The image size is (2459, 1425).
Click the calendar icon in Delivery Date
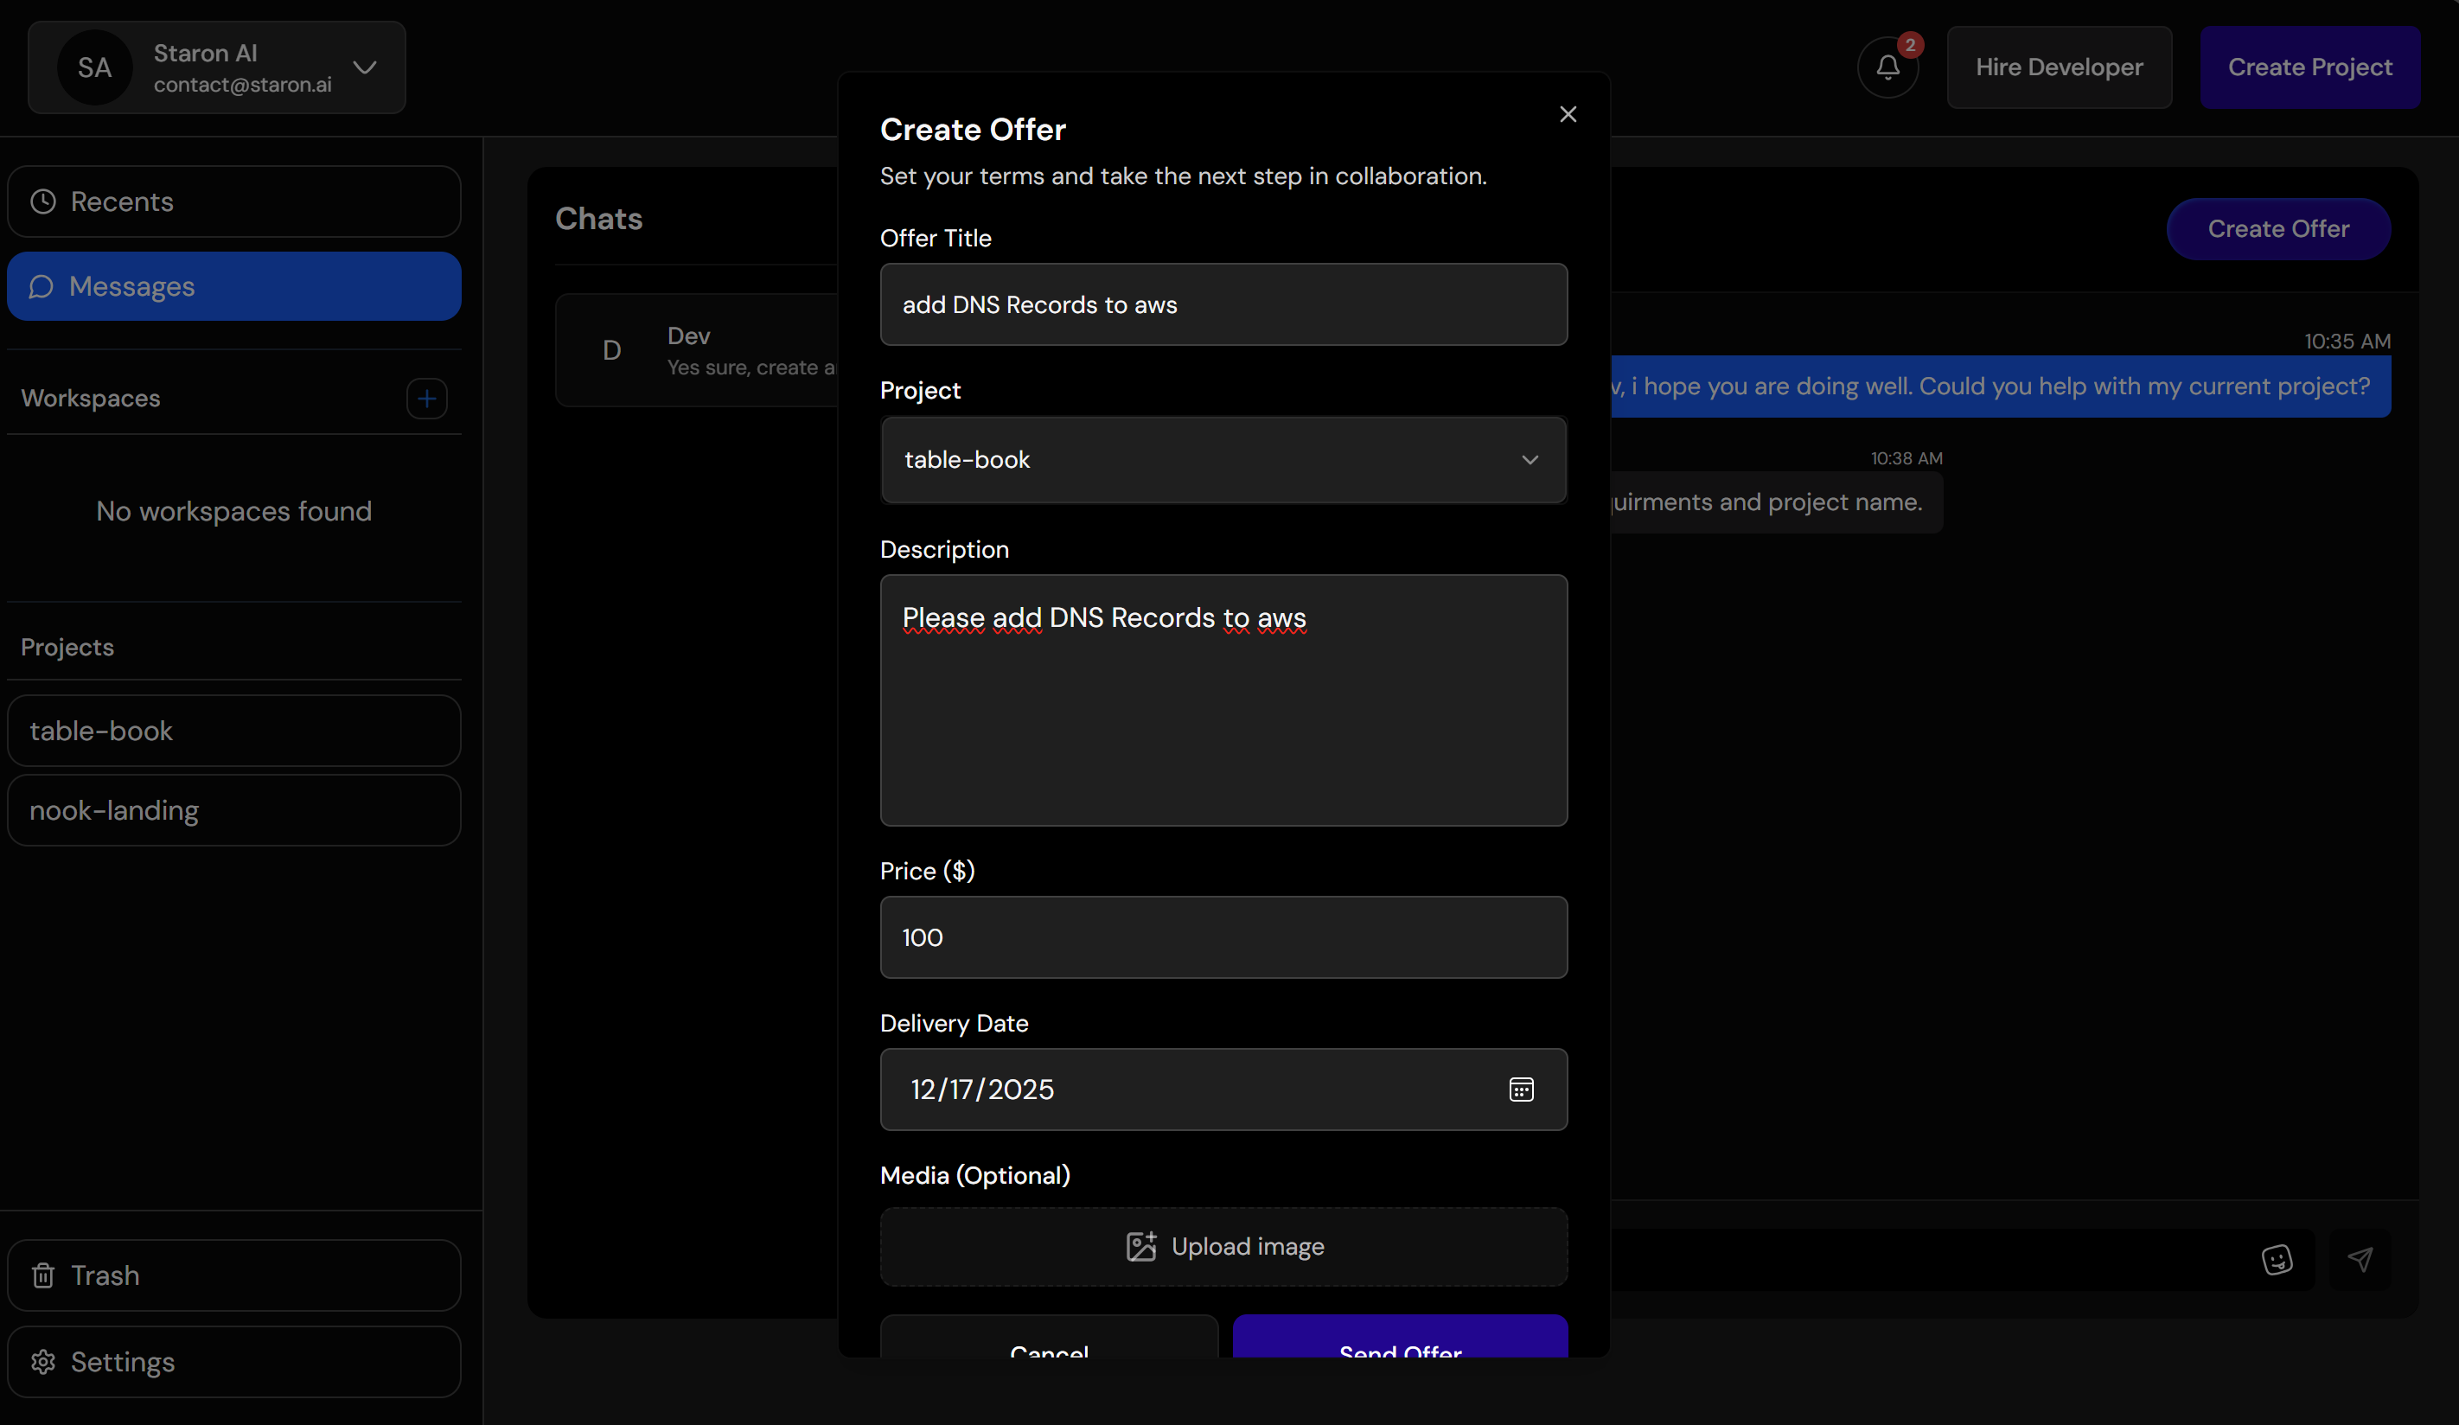(x=1520, y=1090)
